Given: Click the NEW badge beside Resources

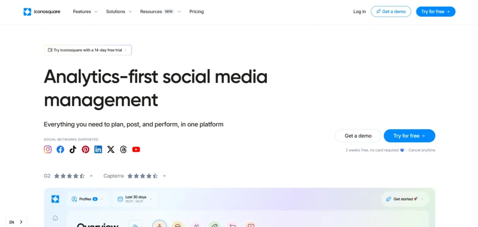Looking at the screenshot, I should pos(169,12).
